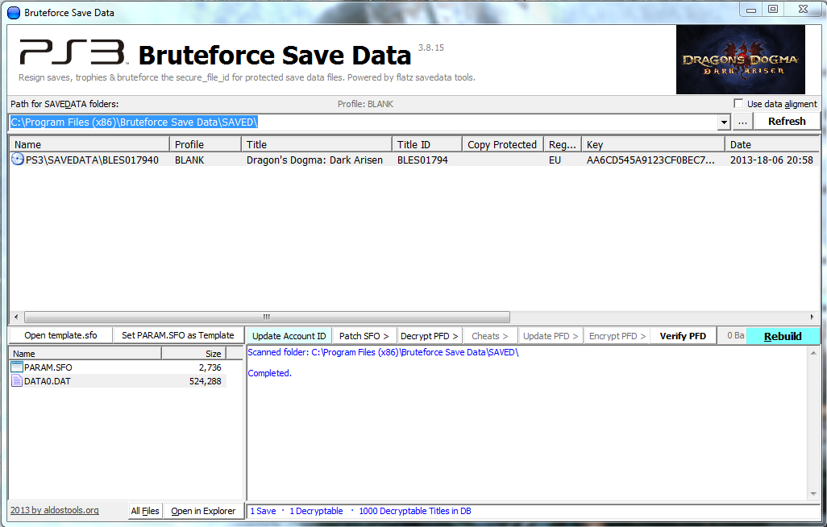Click the All Files button
This screenshot has height=527, width=827.
coord(145,511)
